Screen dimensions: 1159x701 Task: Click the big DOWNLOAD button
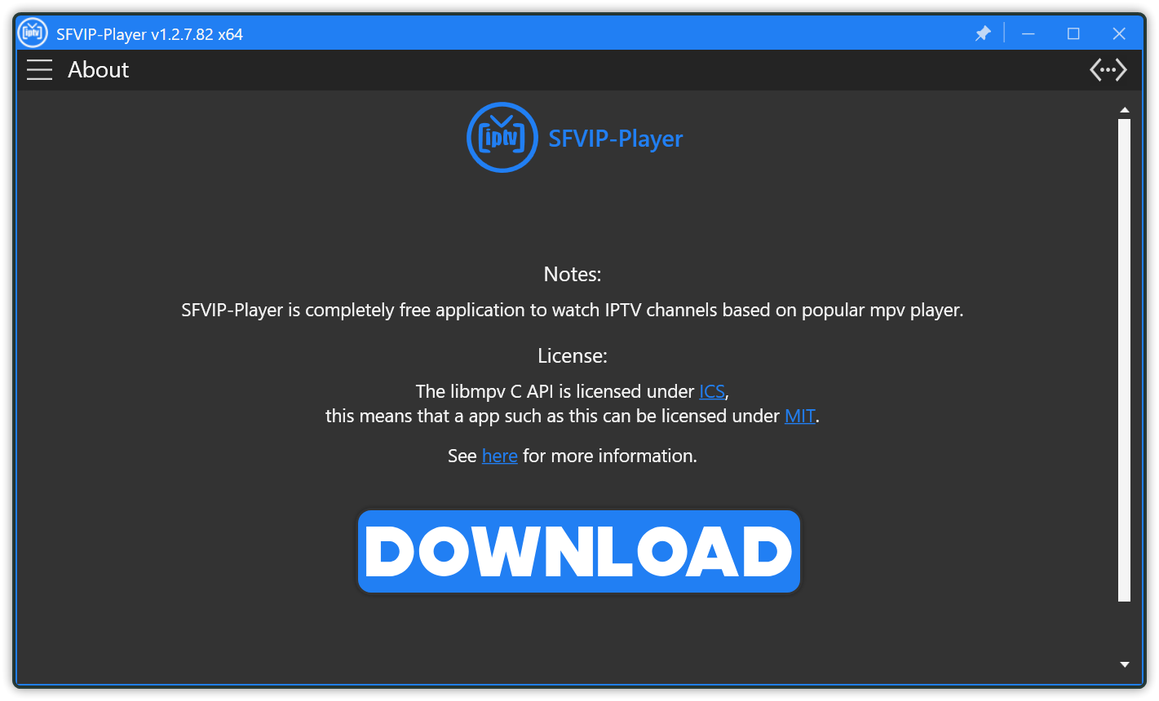pos(579,552)
